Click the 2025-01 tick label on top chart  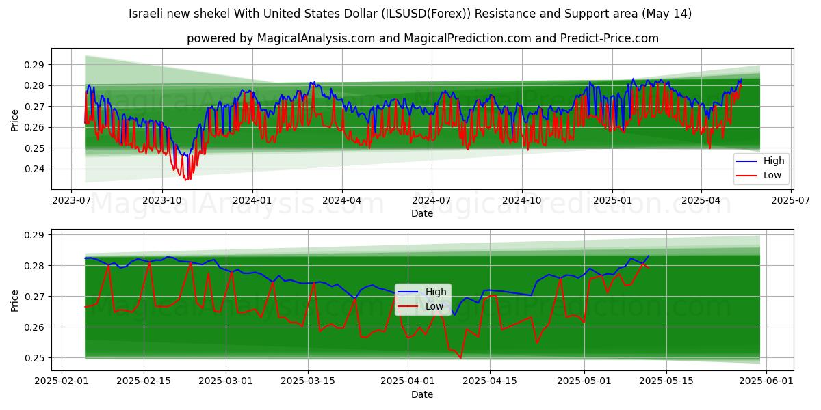[612, 202]
